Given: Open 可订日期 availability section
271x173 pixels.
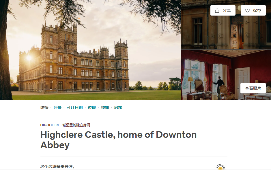Looking at the screenshot, I should [x=75, y=108].
